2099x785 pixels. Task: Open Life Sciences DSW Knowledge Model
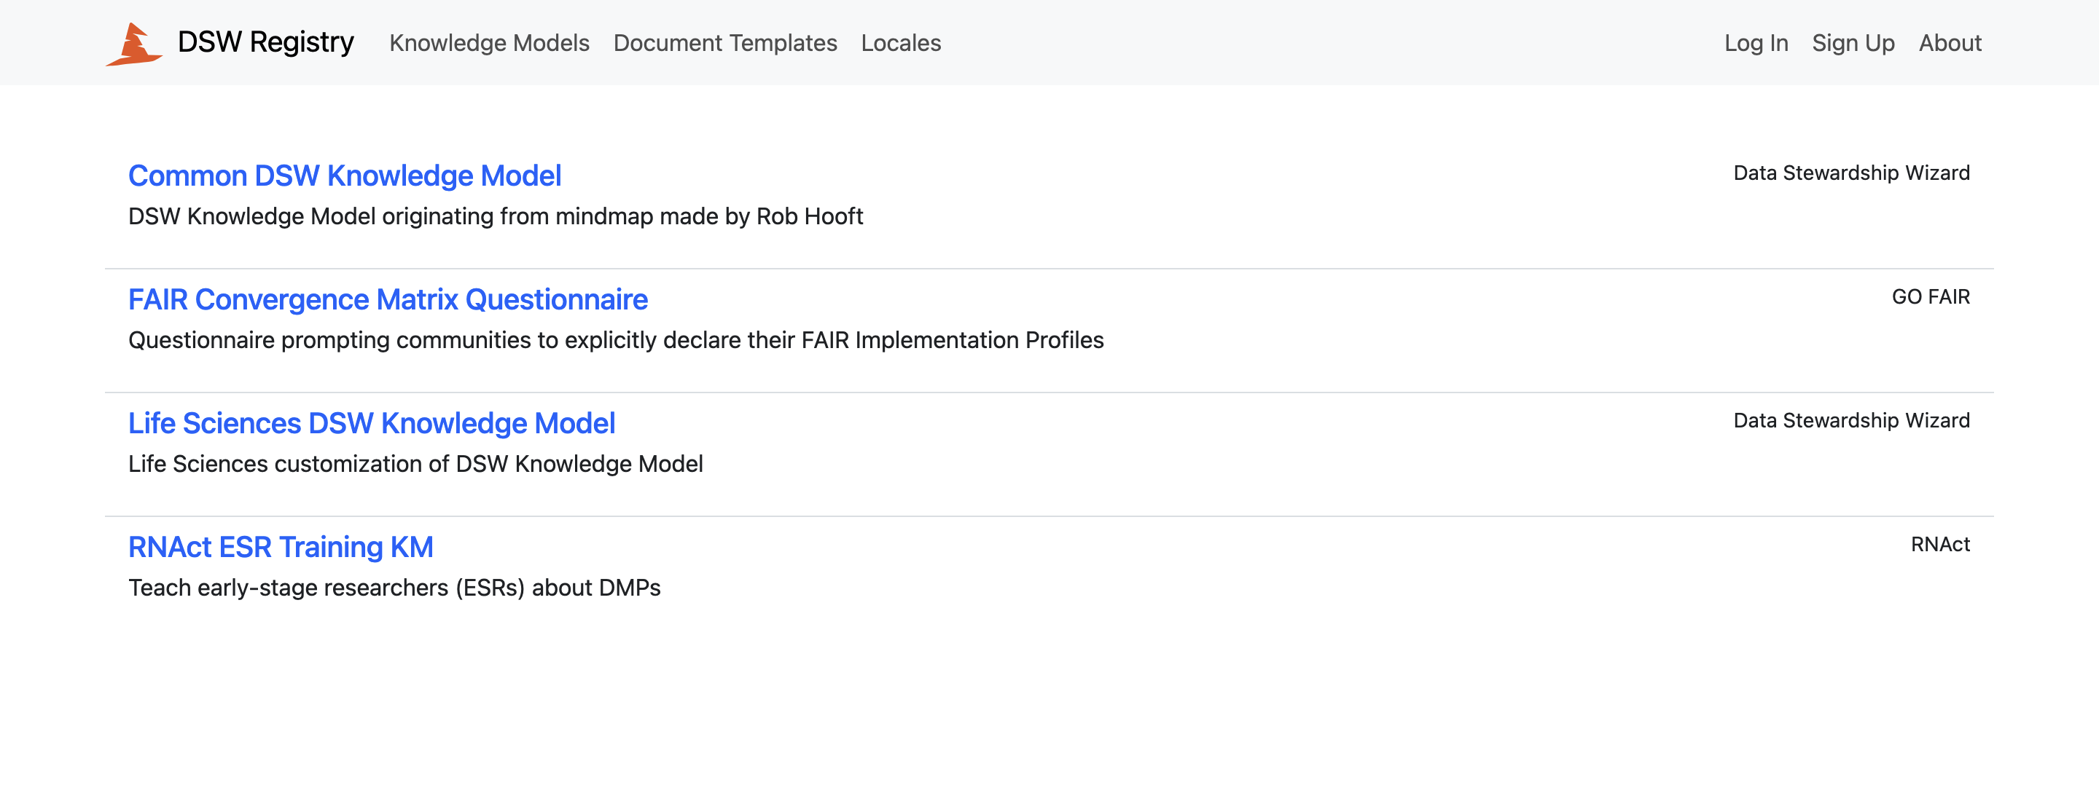(x=372, y=422)
